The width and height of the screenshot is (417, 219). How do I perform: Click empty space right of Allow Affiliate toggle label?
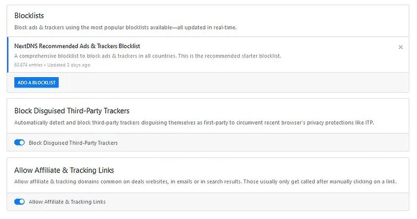(257, 202)
